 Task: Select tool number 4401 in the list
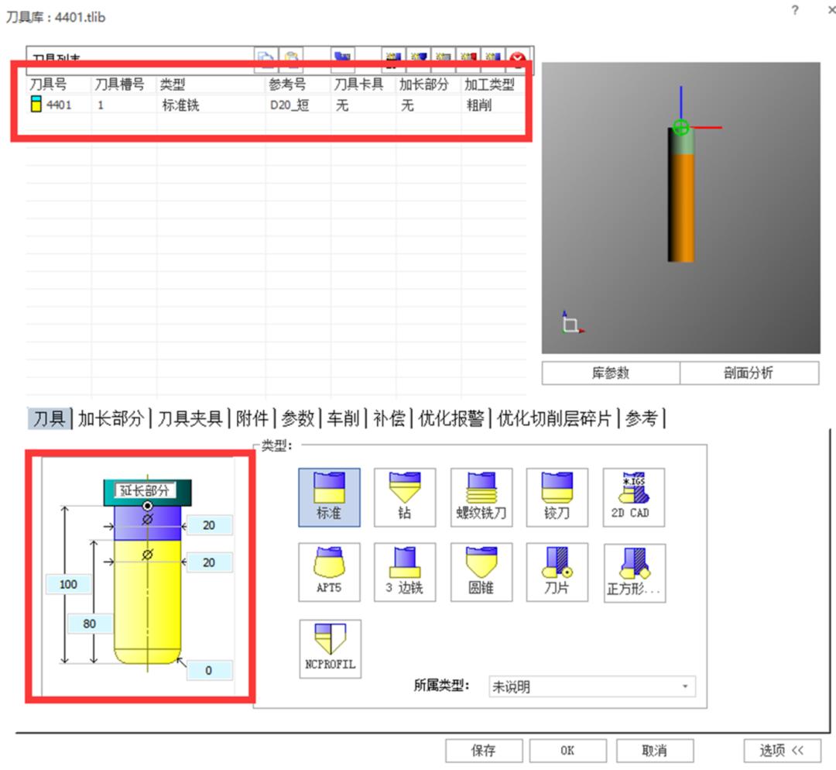tap(59, 105)
